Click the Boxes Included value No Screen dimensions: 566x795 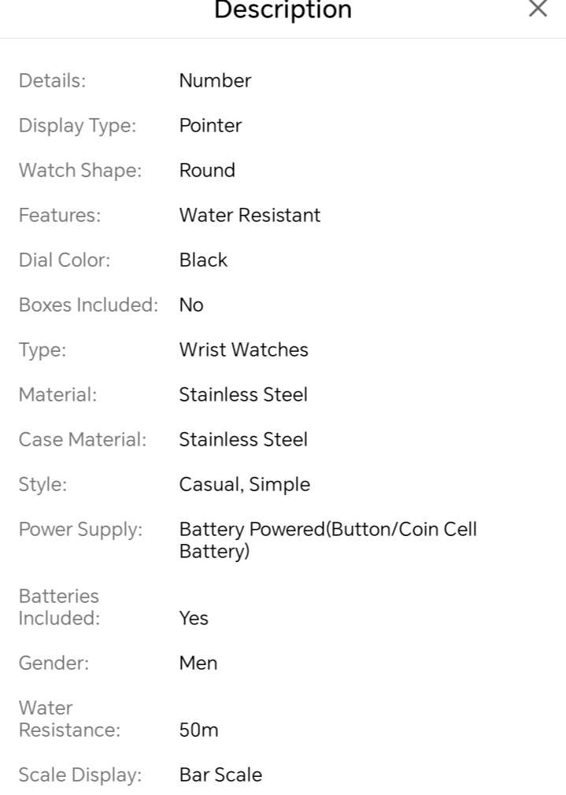191,305
